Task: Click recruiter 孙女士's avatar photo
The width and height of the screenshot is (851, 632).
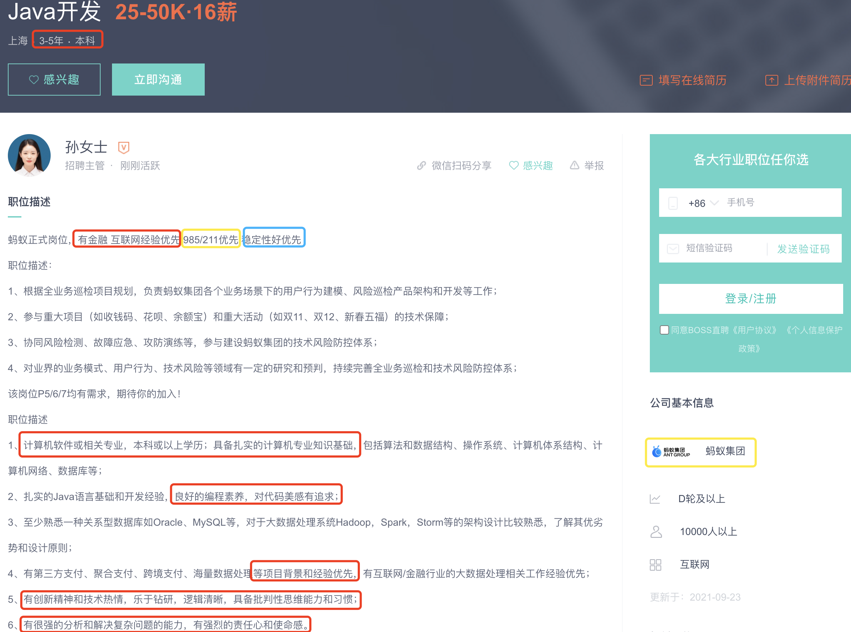Action: (29, 155)
